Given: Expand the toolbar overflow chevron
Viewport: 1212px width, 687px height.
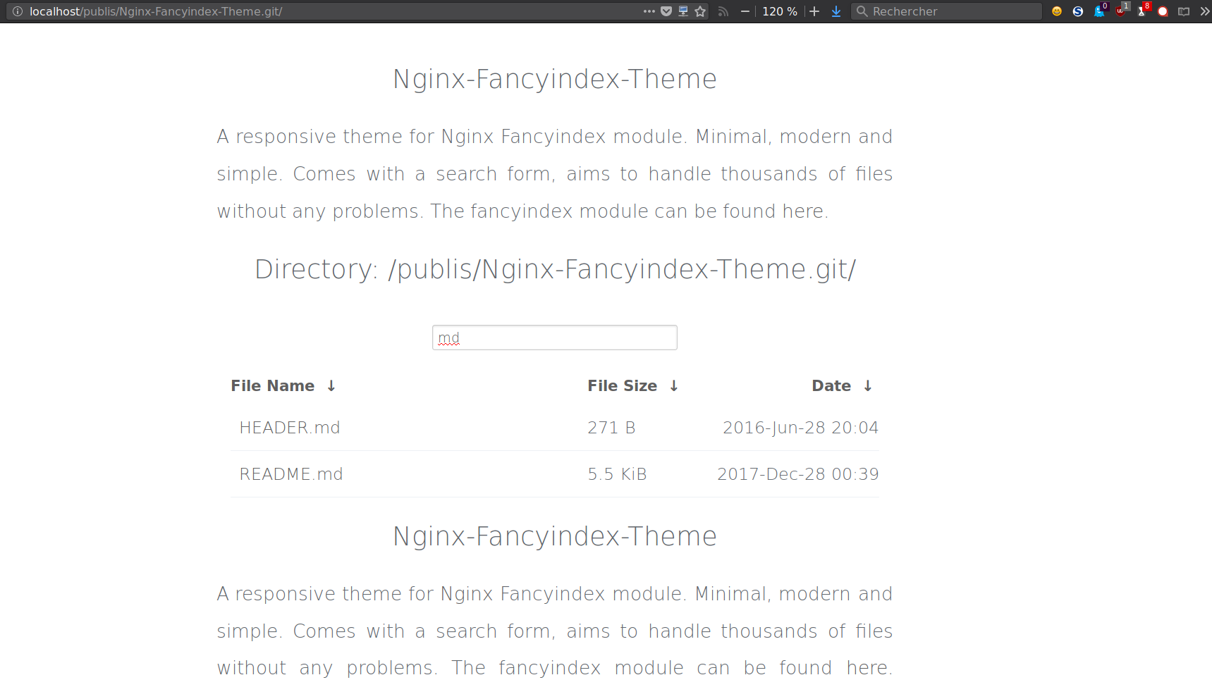Looking at the screenshot, I should pos(1204,11).
